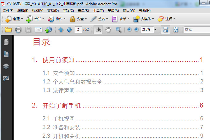Follow the 1.2 个人信息和数据安全 link
The image size is (210, 140).
pos(72,82)
